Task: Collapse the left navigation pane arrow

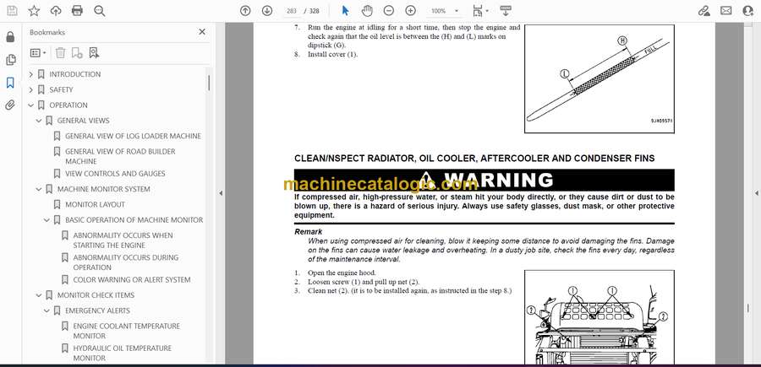Action: [x=221, y=193]
